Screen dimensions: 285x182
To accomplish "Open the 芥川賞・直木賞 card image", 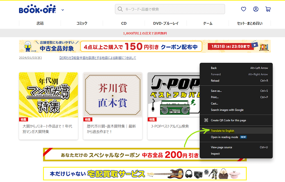I will (113, 95).
